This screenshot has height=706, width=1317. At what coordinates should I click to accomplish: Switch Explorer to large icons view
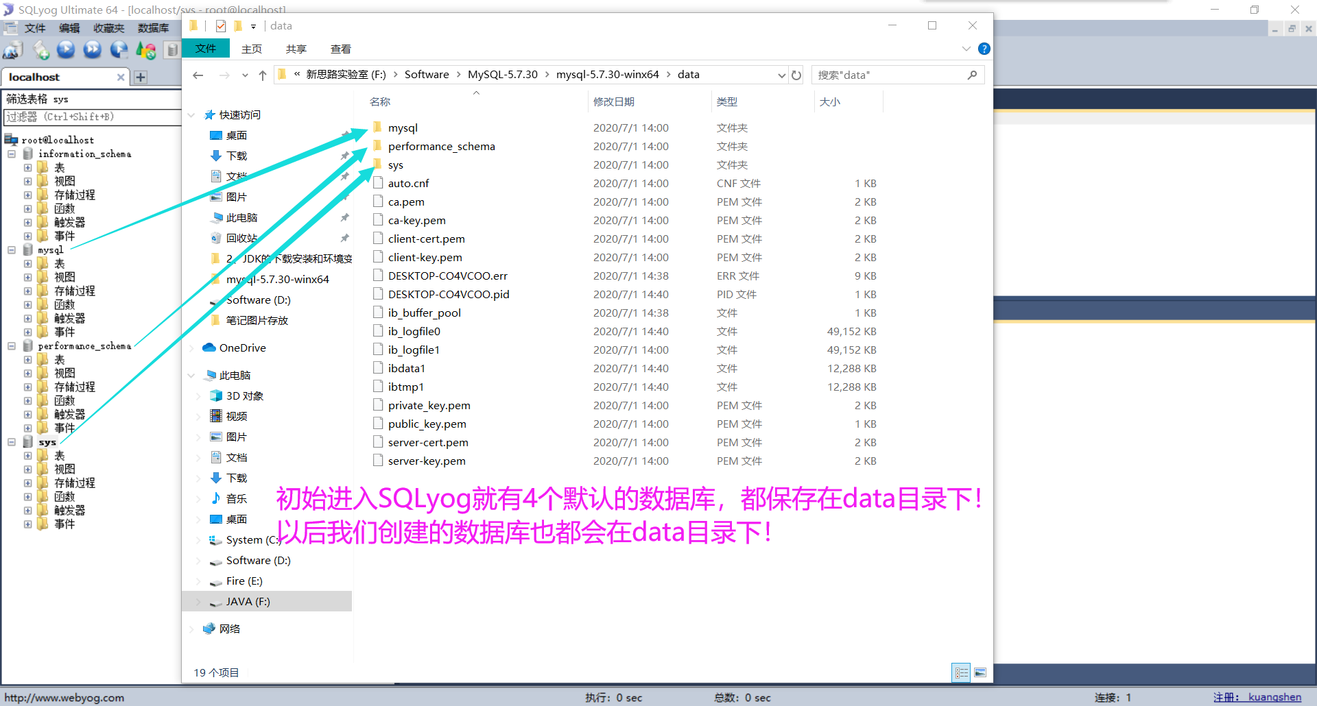pyautogui.click(x=980, y=672)
